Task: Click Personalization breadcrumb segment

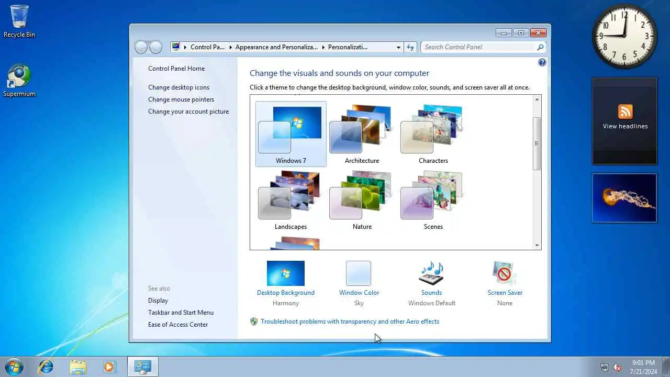Action: [x=348, y=47]
